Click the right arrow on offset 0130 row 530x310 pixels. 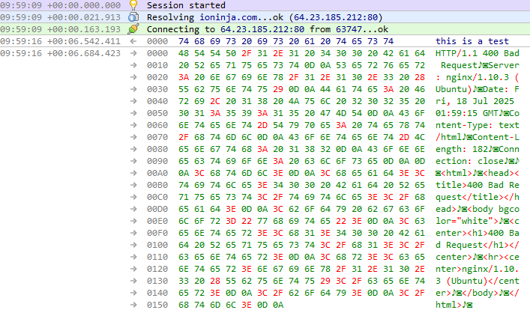[133, 281]
